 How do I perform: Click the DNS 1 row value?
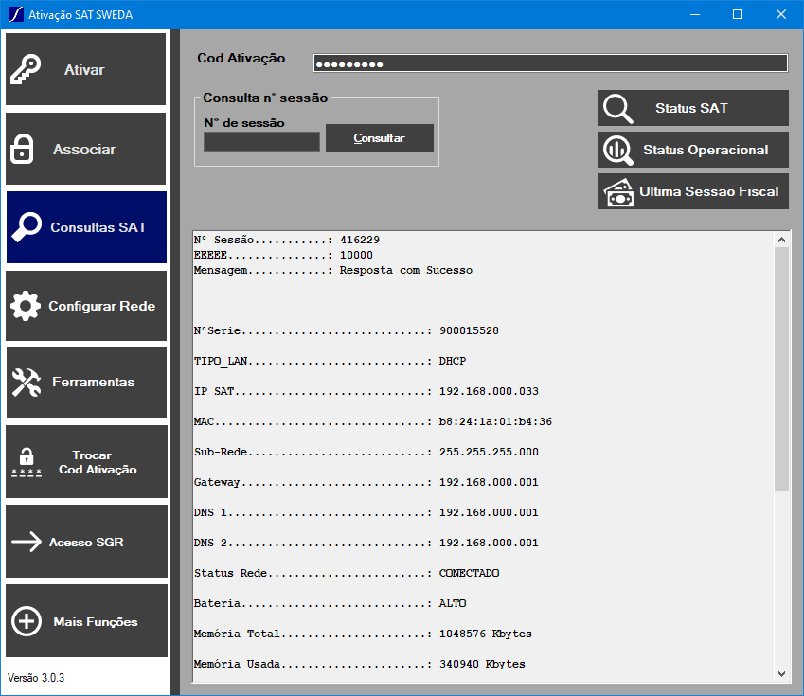[x=490, y=512]
